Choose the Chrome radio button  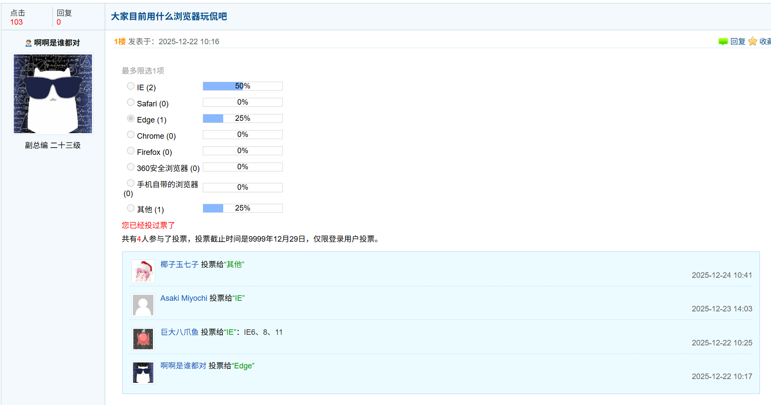click(x=131, y=135)
